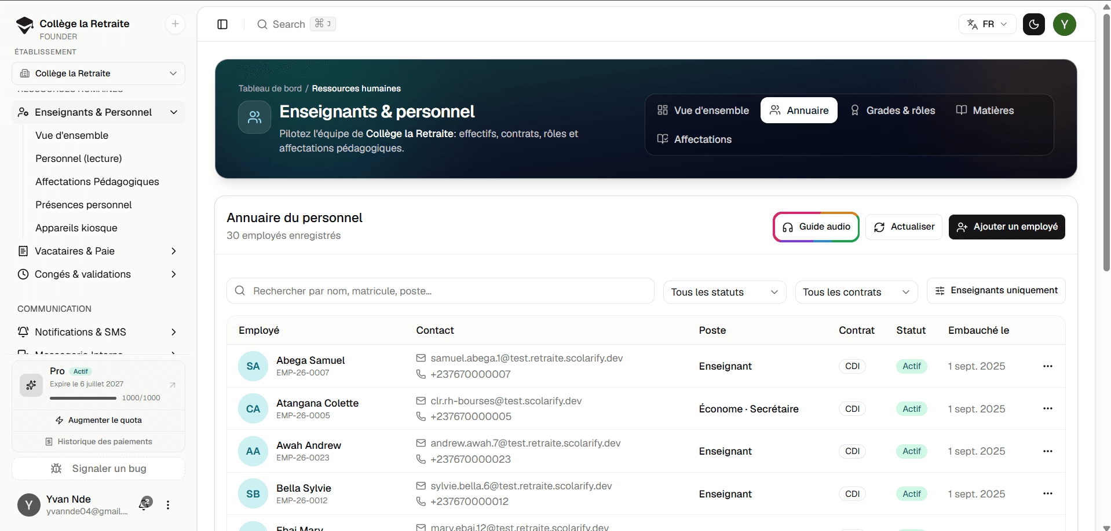1111x531 pixels.
Task: Open Tous les statuts dropdown
Action: point(724,292)
